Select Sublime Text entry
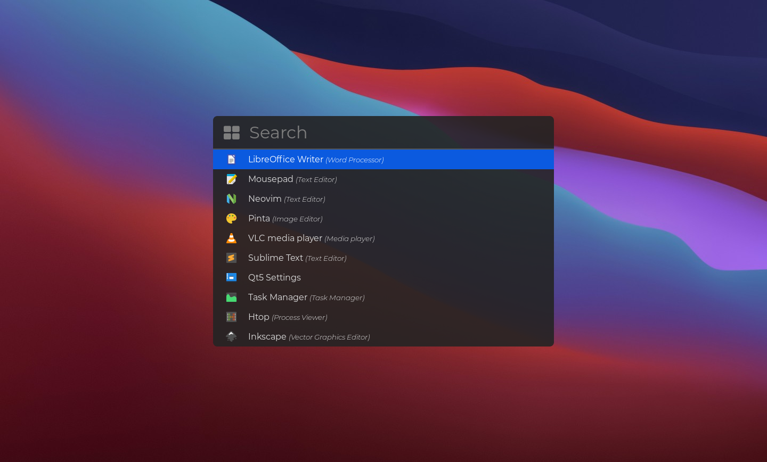This screenshot has height=462, width=767. [383, 258]
